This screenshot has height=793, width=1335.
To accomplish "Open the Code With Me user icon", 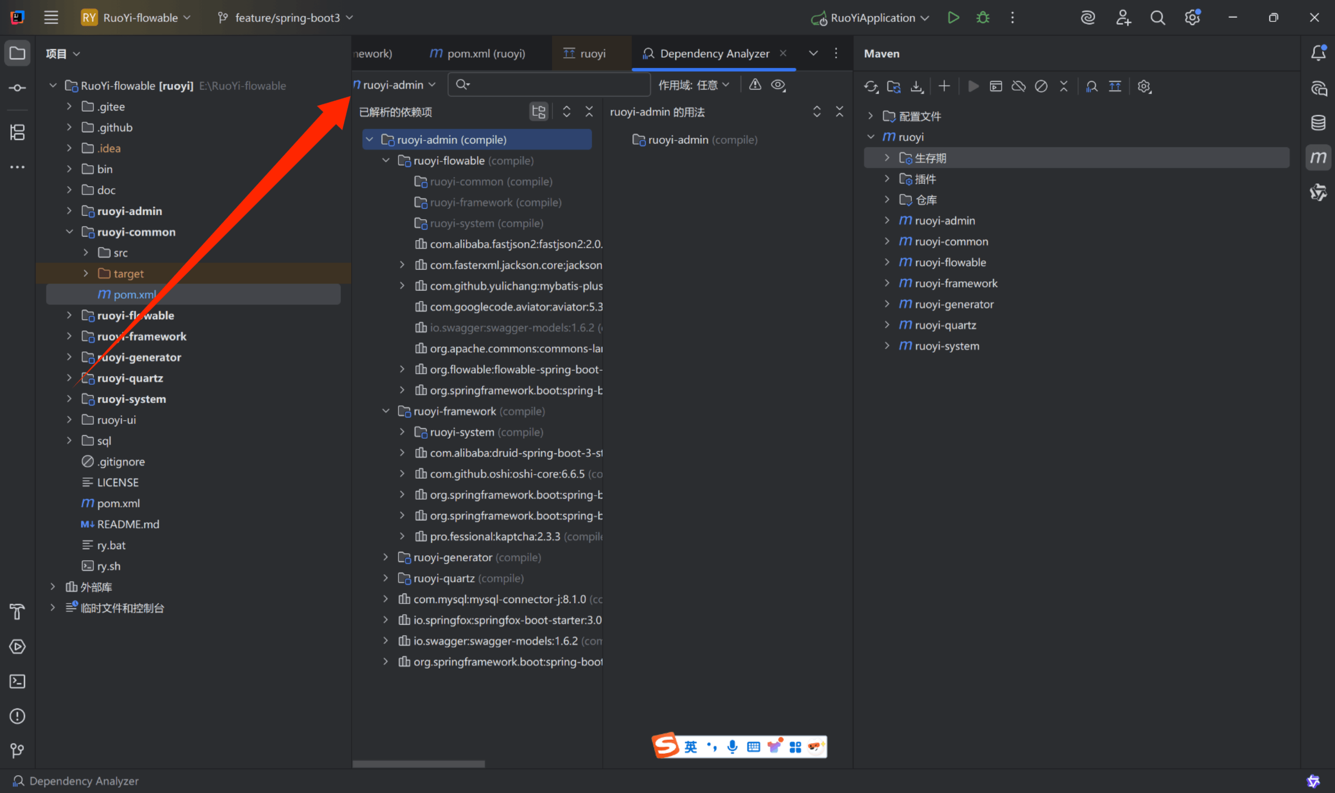I will (1123, 18).
